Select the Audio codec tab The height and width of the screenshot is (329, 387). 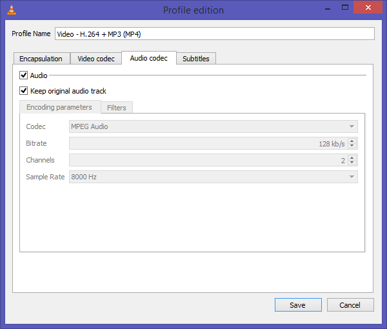[149, 58]
